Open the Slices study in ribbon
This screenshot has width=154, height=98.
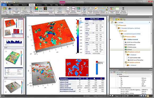click(79, 9)
